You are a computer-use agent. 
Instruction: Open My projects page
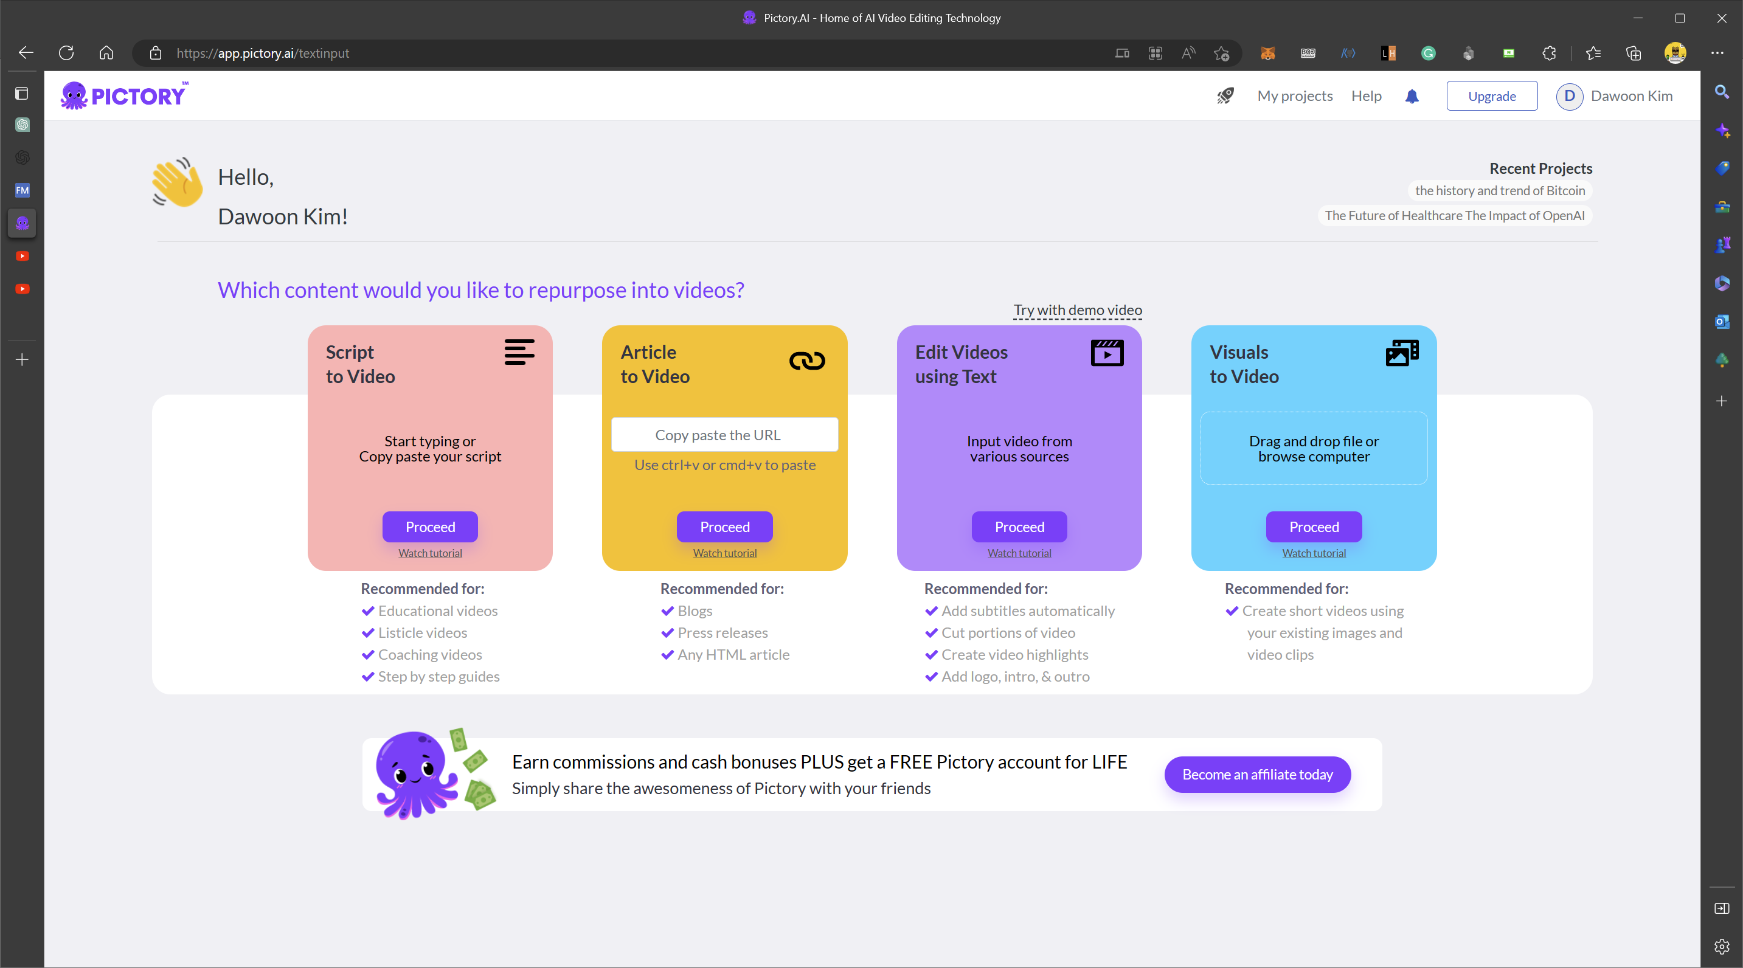coord(1294,96)
